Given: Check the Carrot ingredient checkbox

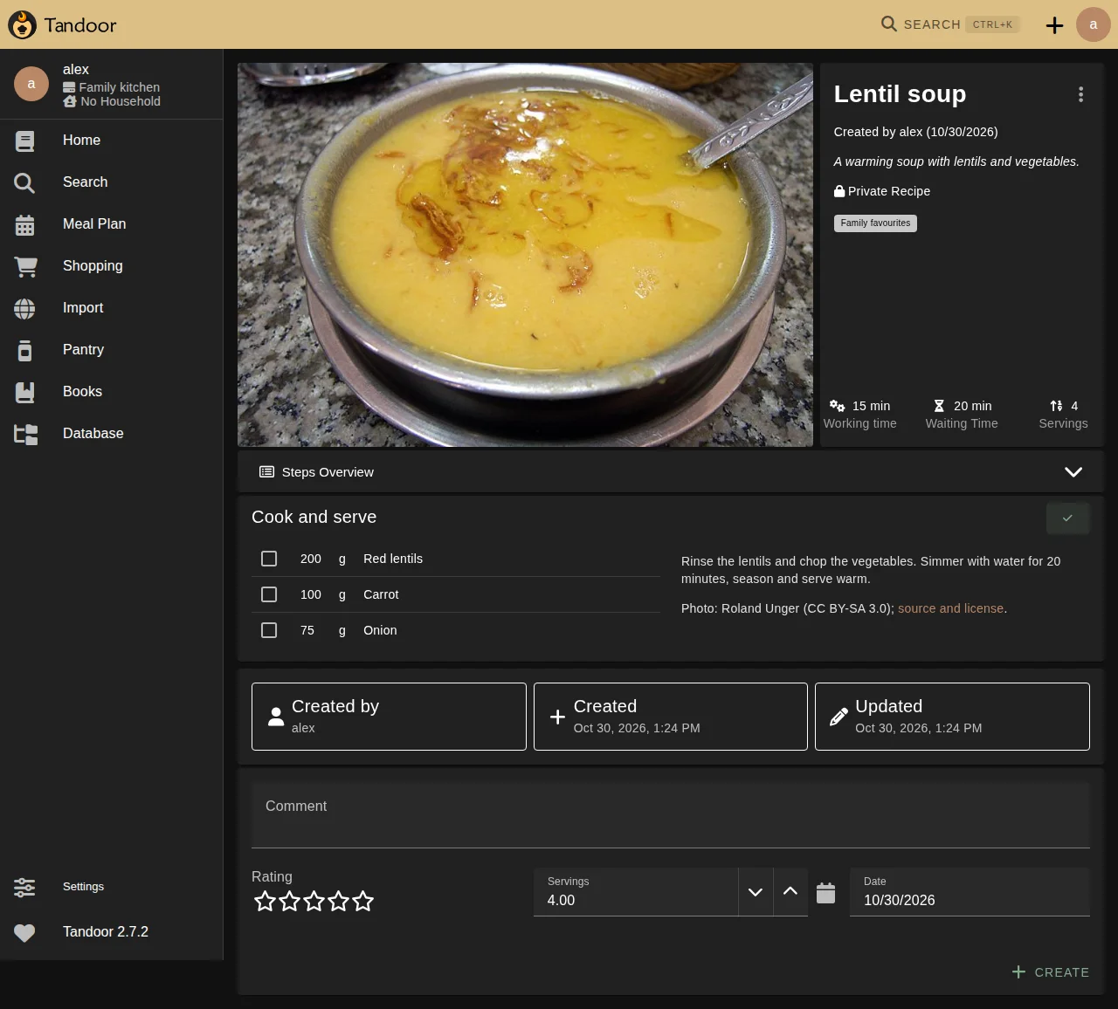Looking at the screenshot, I should [x=269, y=594].
